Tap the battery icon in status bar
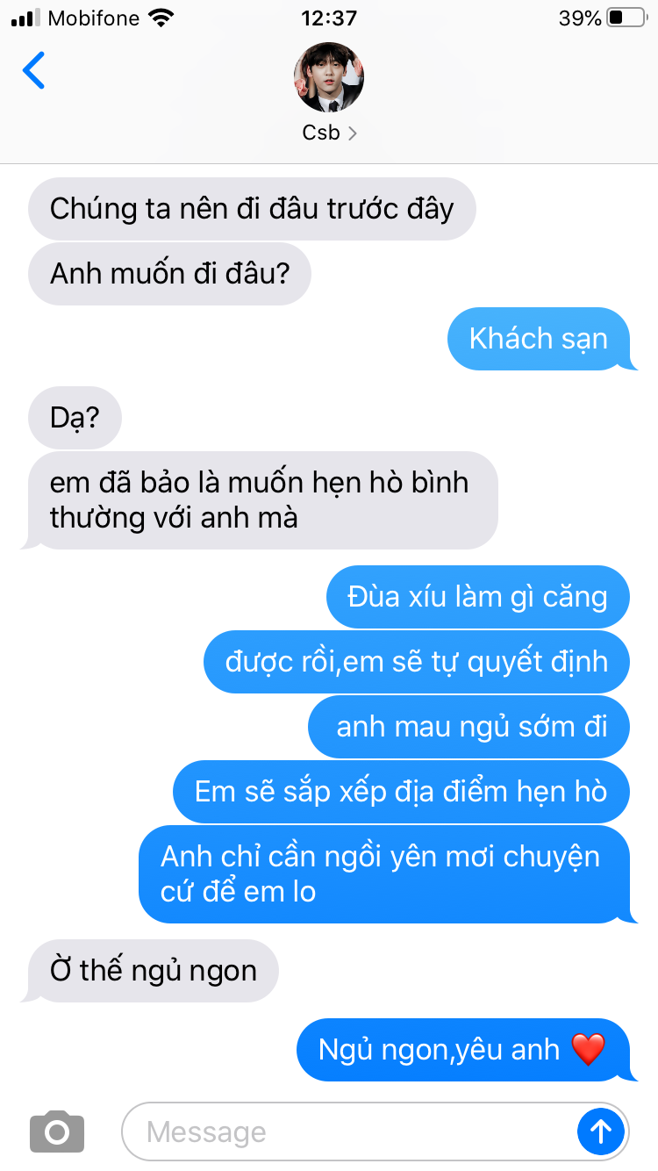This screenshot has height=1171, width=658. click(x=626, y=18)
